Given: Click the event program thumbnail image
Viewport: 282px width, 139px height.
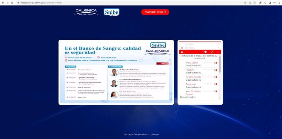Looking at the screenshot, I should pyautogui.click(x=116, y=72).
